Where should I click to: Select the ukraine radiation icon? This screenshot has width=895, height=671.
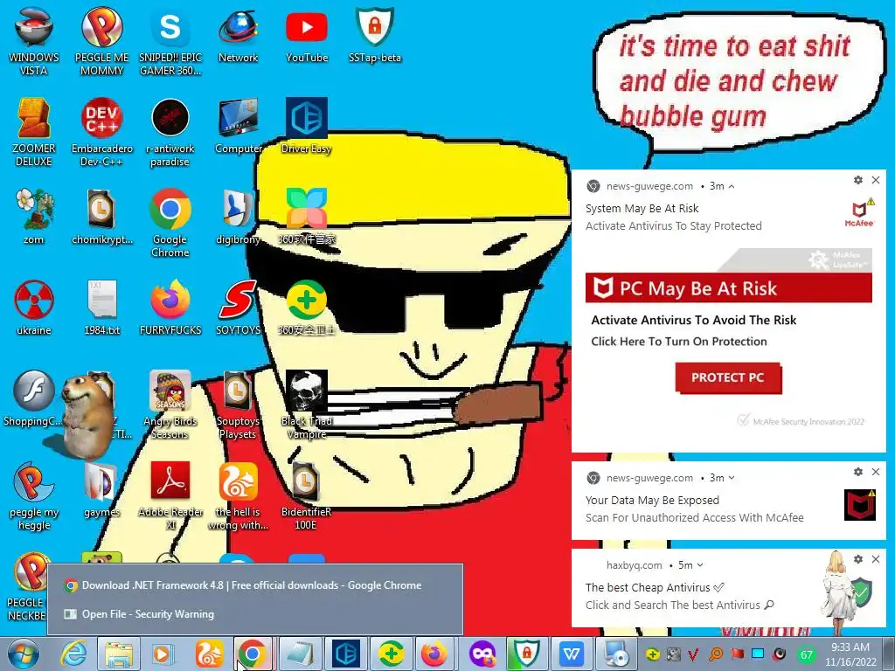[34, 308]
